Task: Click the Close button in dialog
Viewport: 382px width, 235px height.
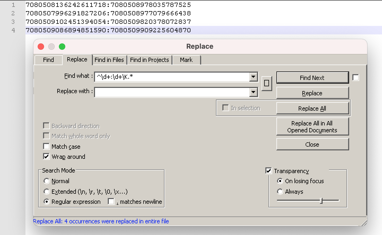Action: (x=312, y=144)
